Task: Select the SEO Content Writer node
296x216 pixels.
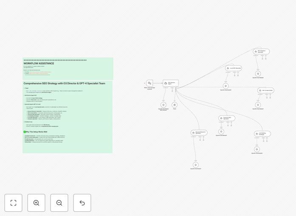Action: pos(266,90)
